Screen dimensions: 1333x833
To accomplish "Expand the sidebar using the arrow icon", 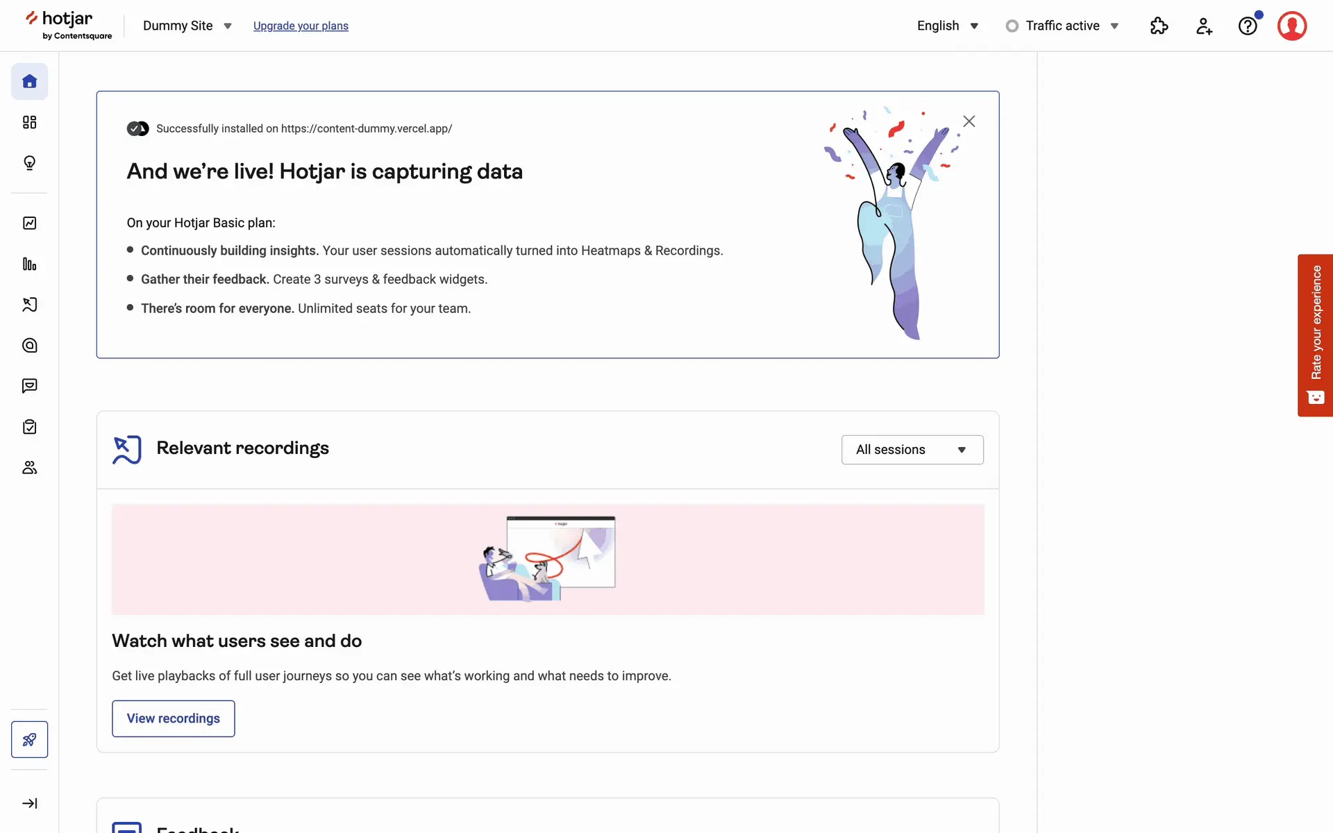I will pyautogui.click(x=29, y=803).
